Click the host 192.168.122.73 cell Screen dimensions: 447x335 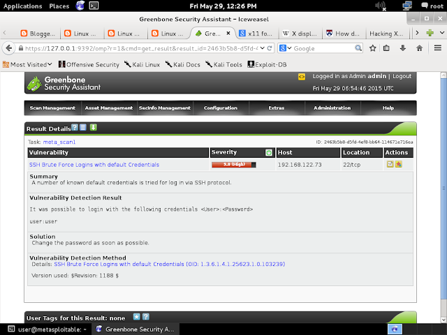(308, 165)
